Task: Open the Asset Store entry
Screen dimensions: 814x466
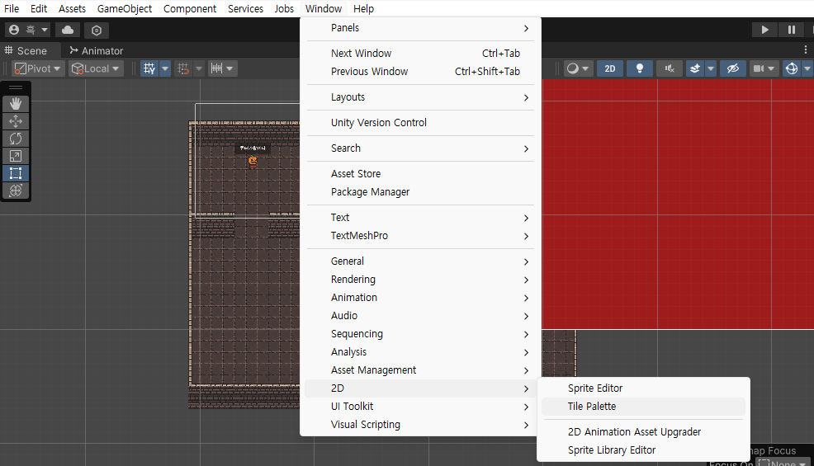Action: pos(420,174)
